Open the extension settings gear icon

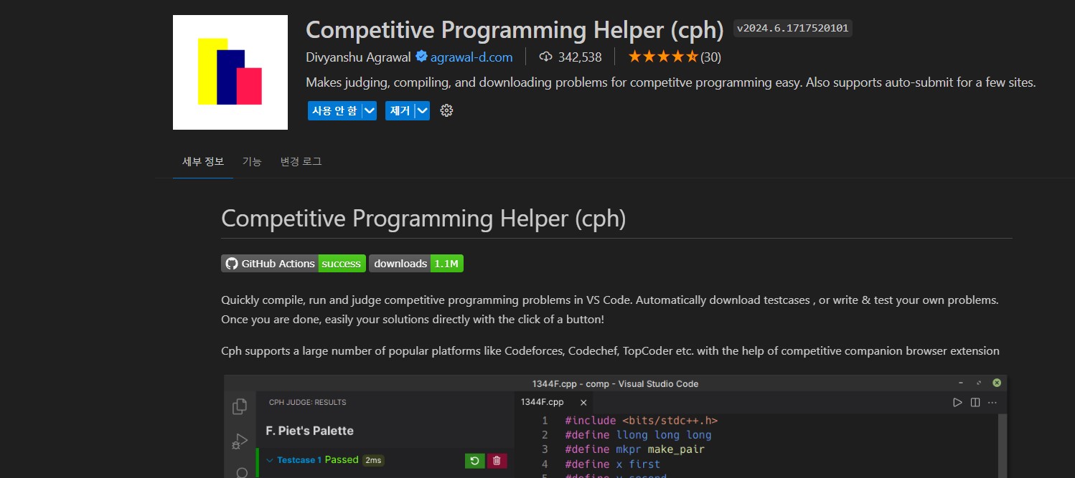446,110
